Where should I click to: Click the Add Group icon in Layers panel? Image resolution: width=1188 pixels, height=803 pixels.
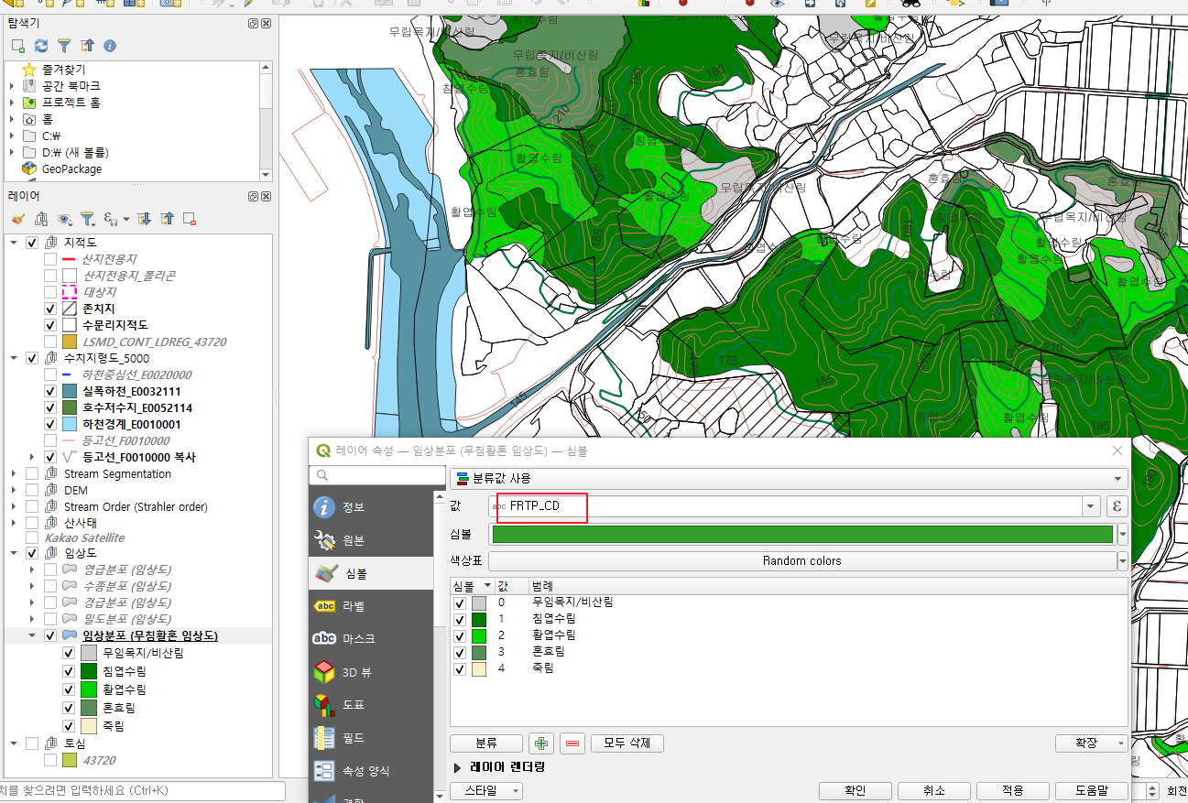[39, 219]
